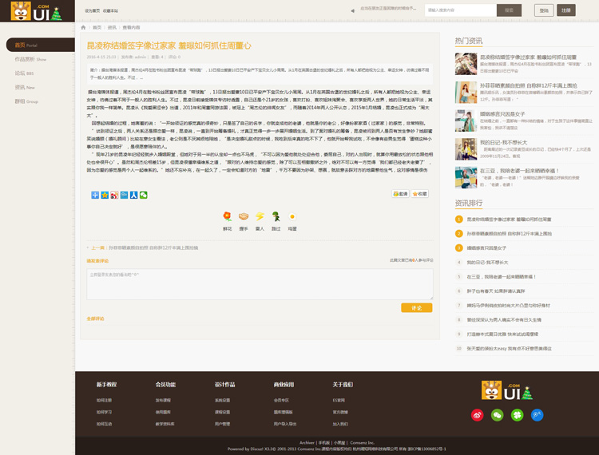Click the 邀请 invite button

click(401, 194)
